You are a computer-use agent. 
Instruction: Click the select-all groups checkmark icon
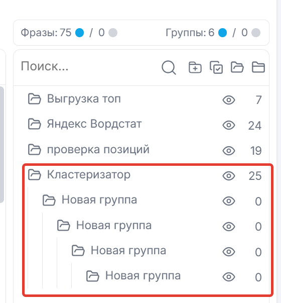(216, 67)
